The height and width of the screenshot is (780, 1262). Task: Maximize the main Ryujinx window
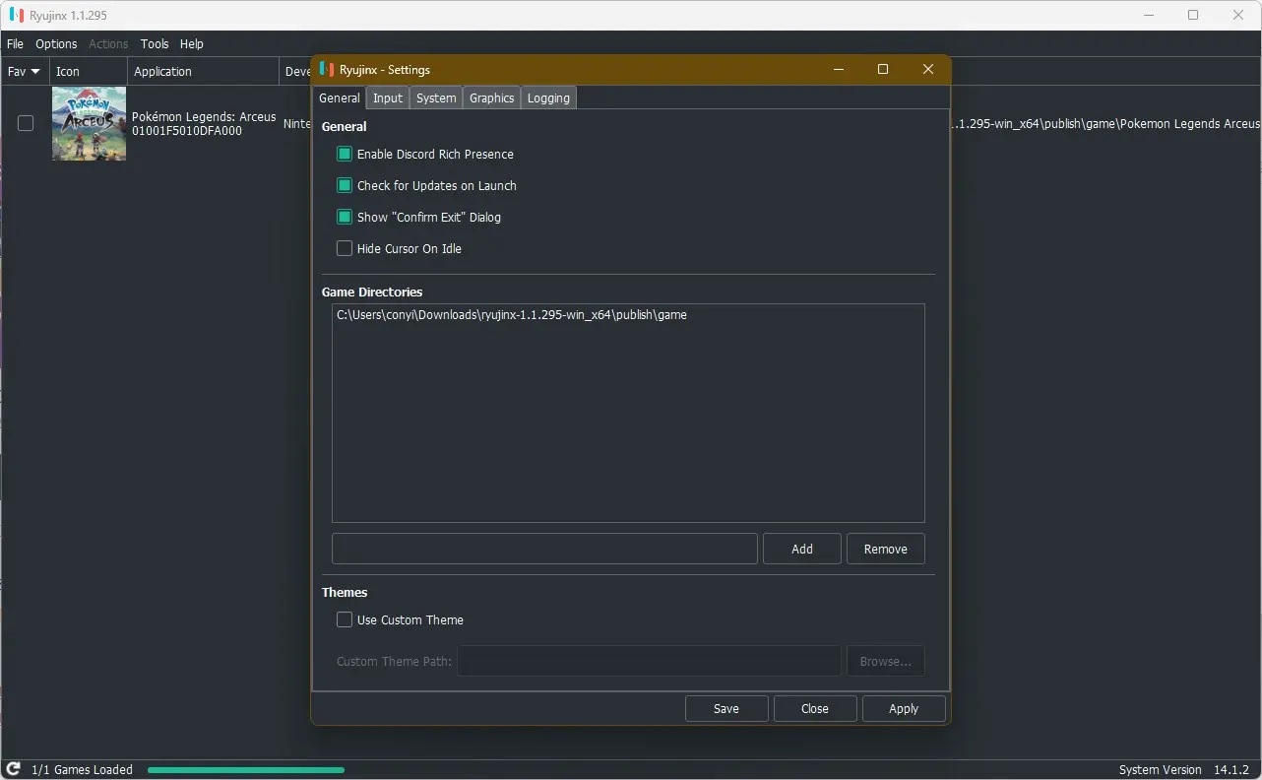[x=1193, y=15]
